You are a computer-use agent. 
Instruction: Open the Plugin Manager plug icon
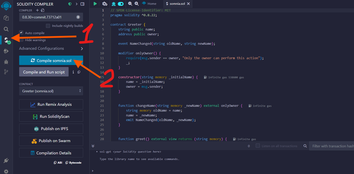[6, 161]
